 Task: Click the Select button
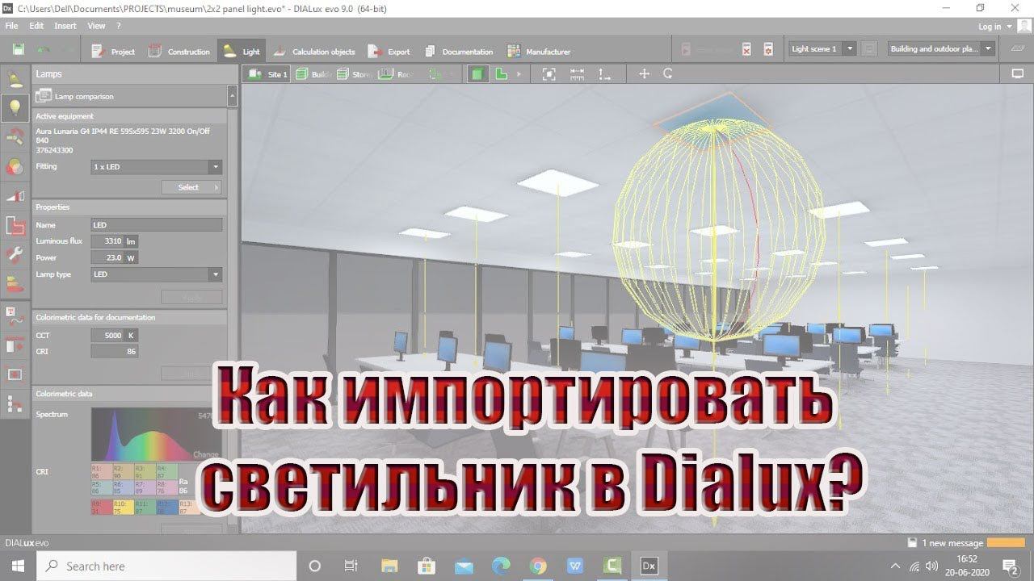tap(191, 187)
